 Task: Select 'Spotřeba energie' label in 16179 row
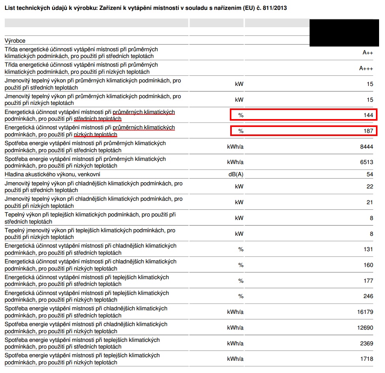(86, 312)
